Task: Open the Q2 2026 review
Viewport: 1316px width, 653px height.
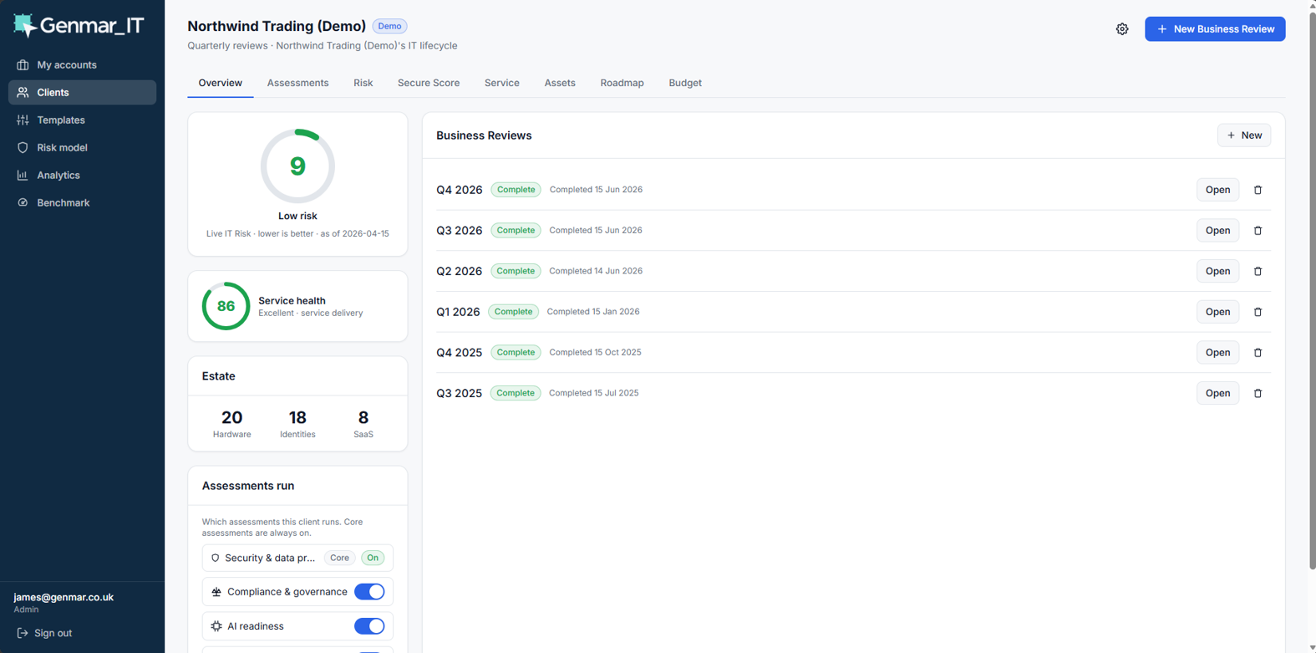Action: coord(1217,272)
